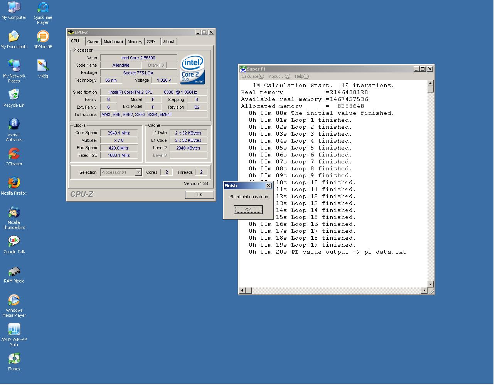Click the line 'PI value output -> pi_data.txt'

[349, 252]
